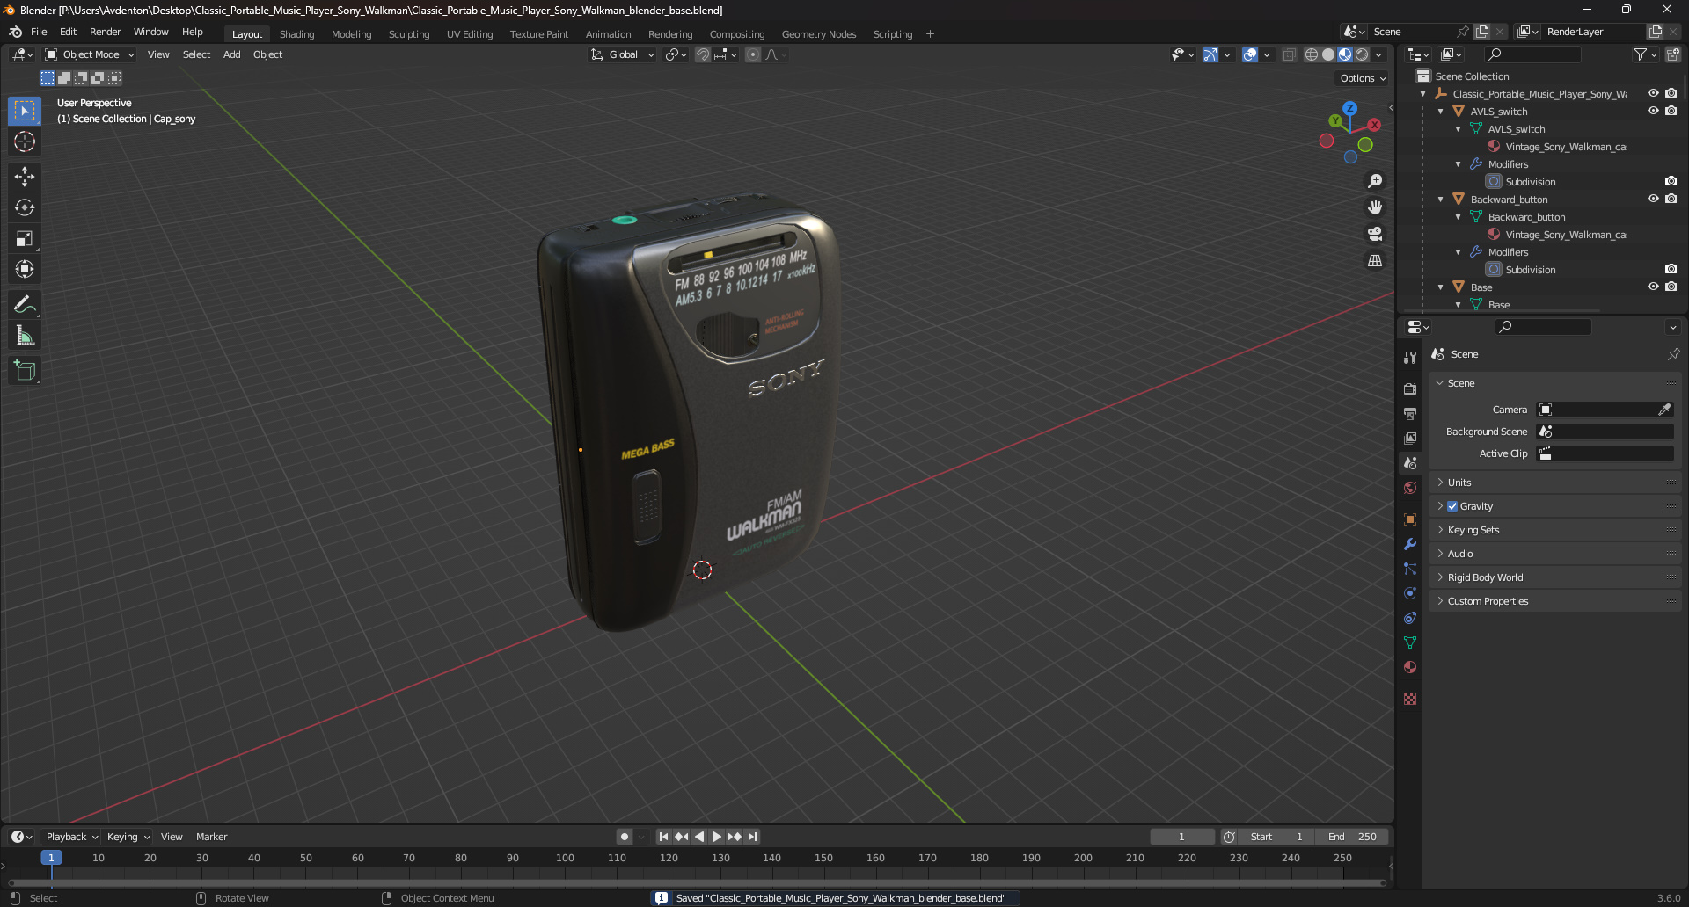Hide AVLS_switch object in viewport
This screenshot has width=1689, height=907.
(x=1653, y=111)
